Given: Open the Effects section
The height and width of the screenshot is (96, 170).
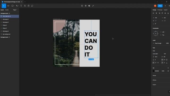Looking at the screenshot, I should [x=155, y=80].
